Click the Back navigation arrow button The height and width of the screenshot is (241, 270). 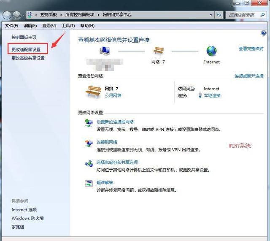click(7, 15)
